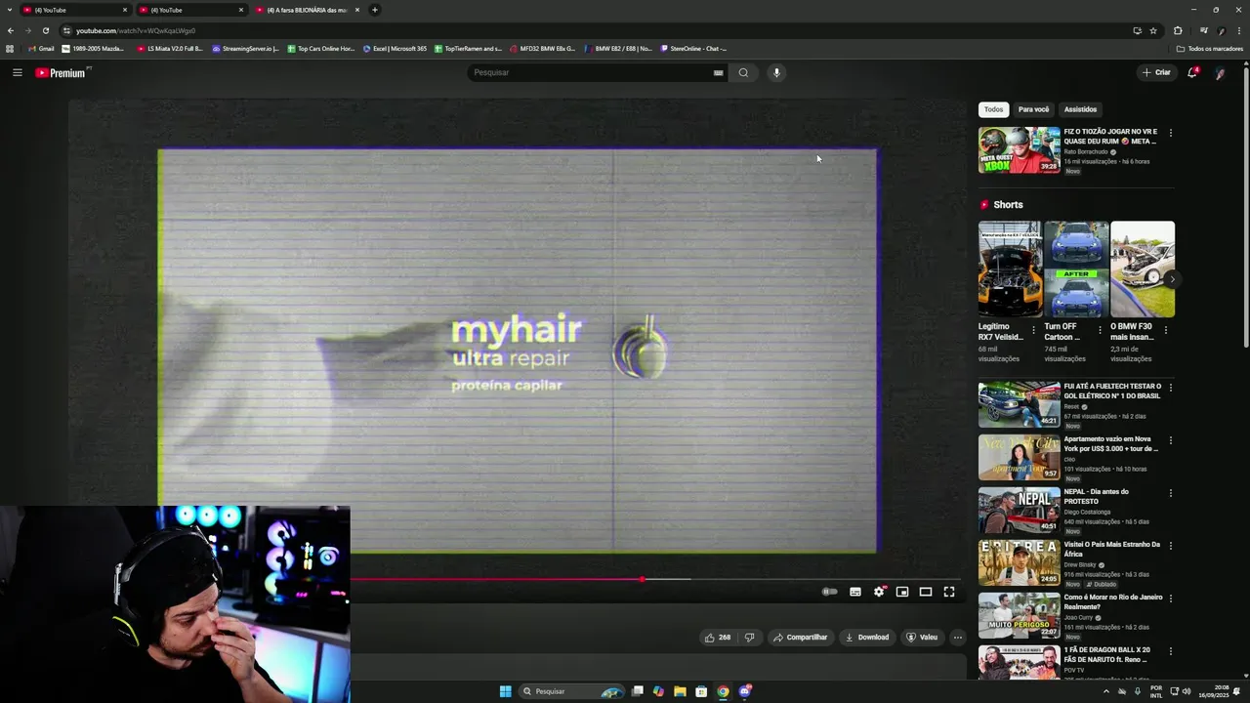
Task: Click taskbar Pesquisar search box
Action: (571, 691)
